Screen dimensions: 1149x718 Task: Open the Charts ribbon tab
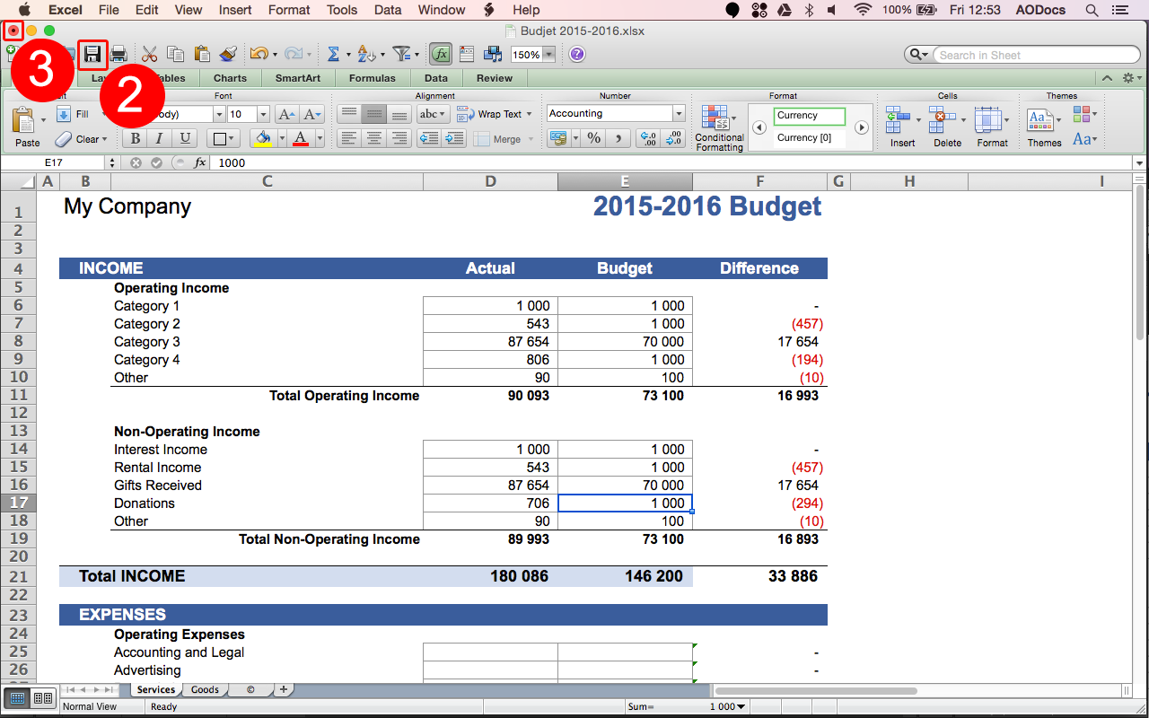coord(230,78)
